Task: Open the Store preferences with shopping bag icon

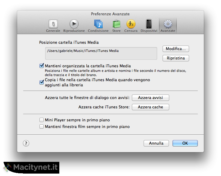Action: pos(117,26)
